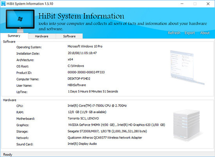This screenshot has width=215, height=157.
Task: Click the Computer Name value DESKTOP-FS4D2
Action: pyautogui.click(x=79, y=78)
